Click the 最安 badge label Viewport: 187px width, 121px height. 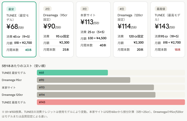(11, 9)
